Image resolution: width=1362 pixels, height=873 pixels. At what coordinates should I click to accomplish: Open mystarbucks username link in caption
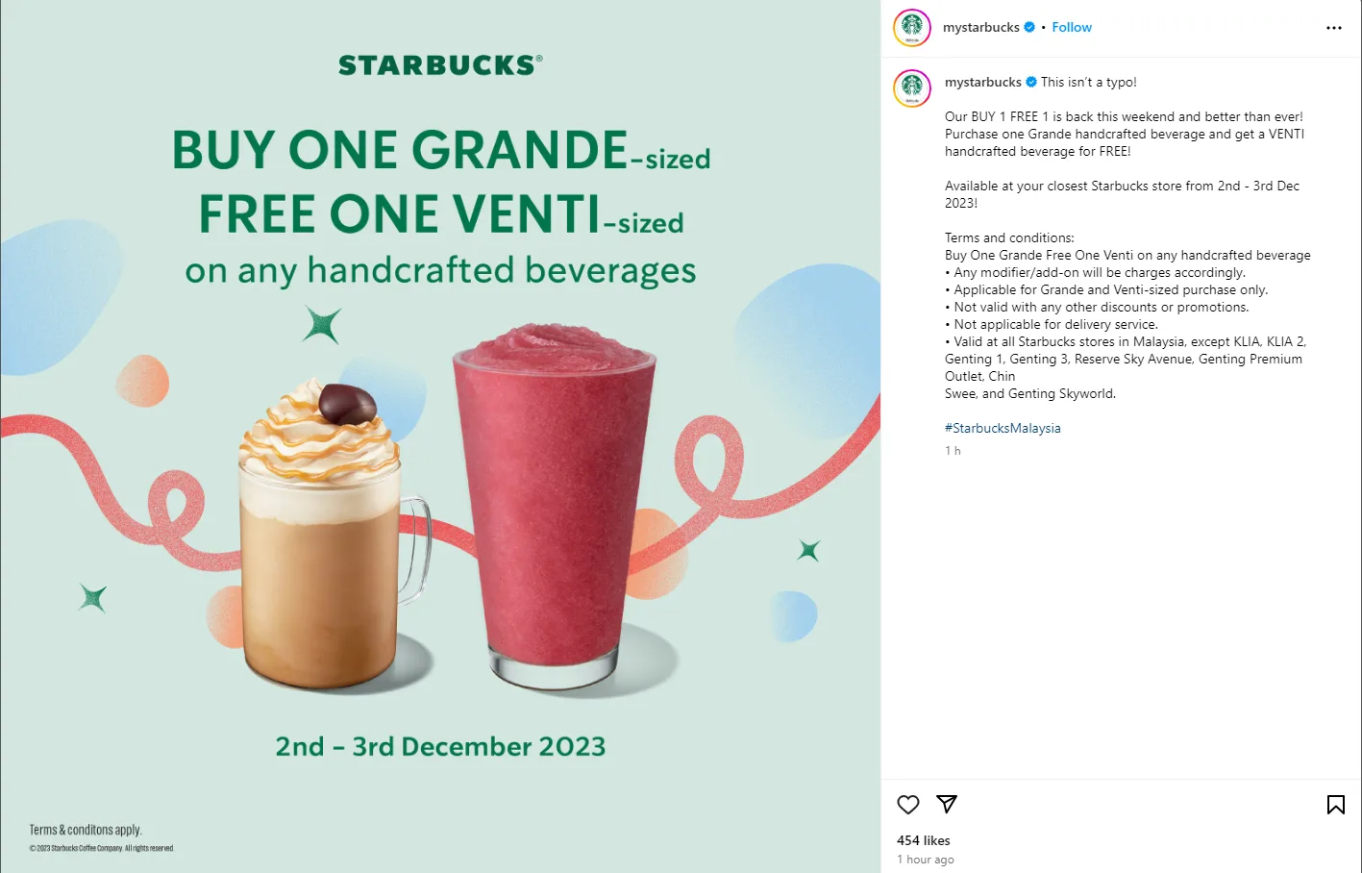(x=982, y=83)
